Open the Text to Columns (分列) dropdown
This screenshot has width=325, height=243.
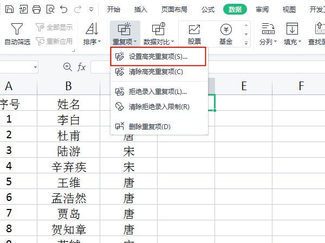pos(267,42)
